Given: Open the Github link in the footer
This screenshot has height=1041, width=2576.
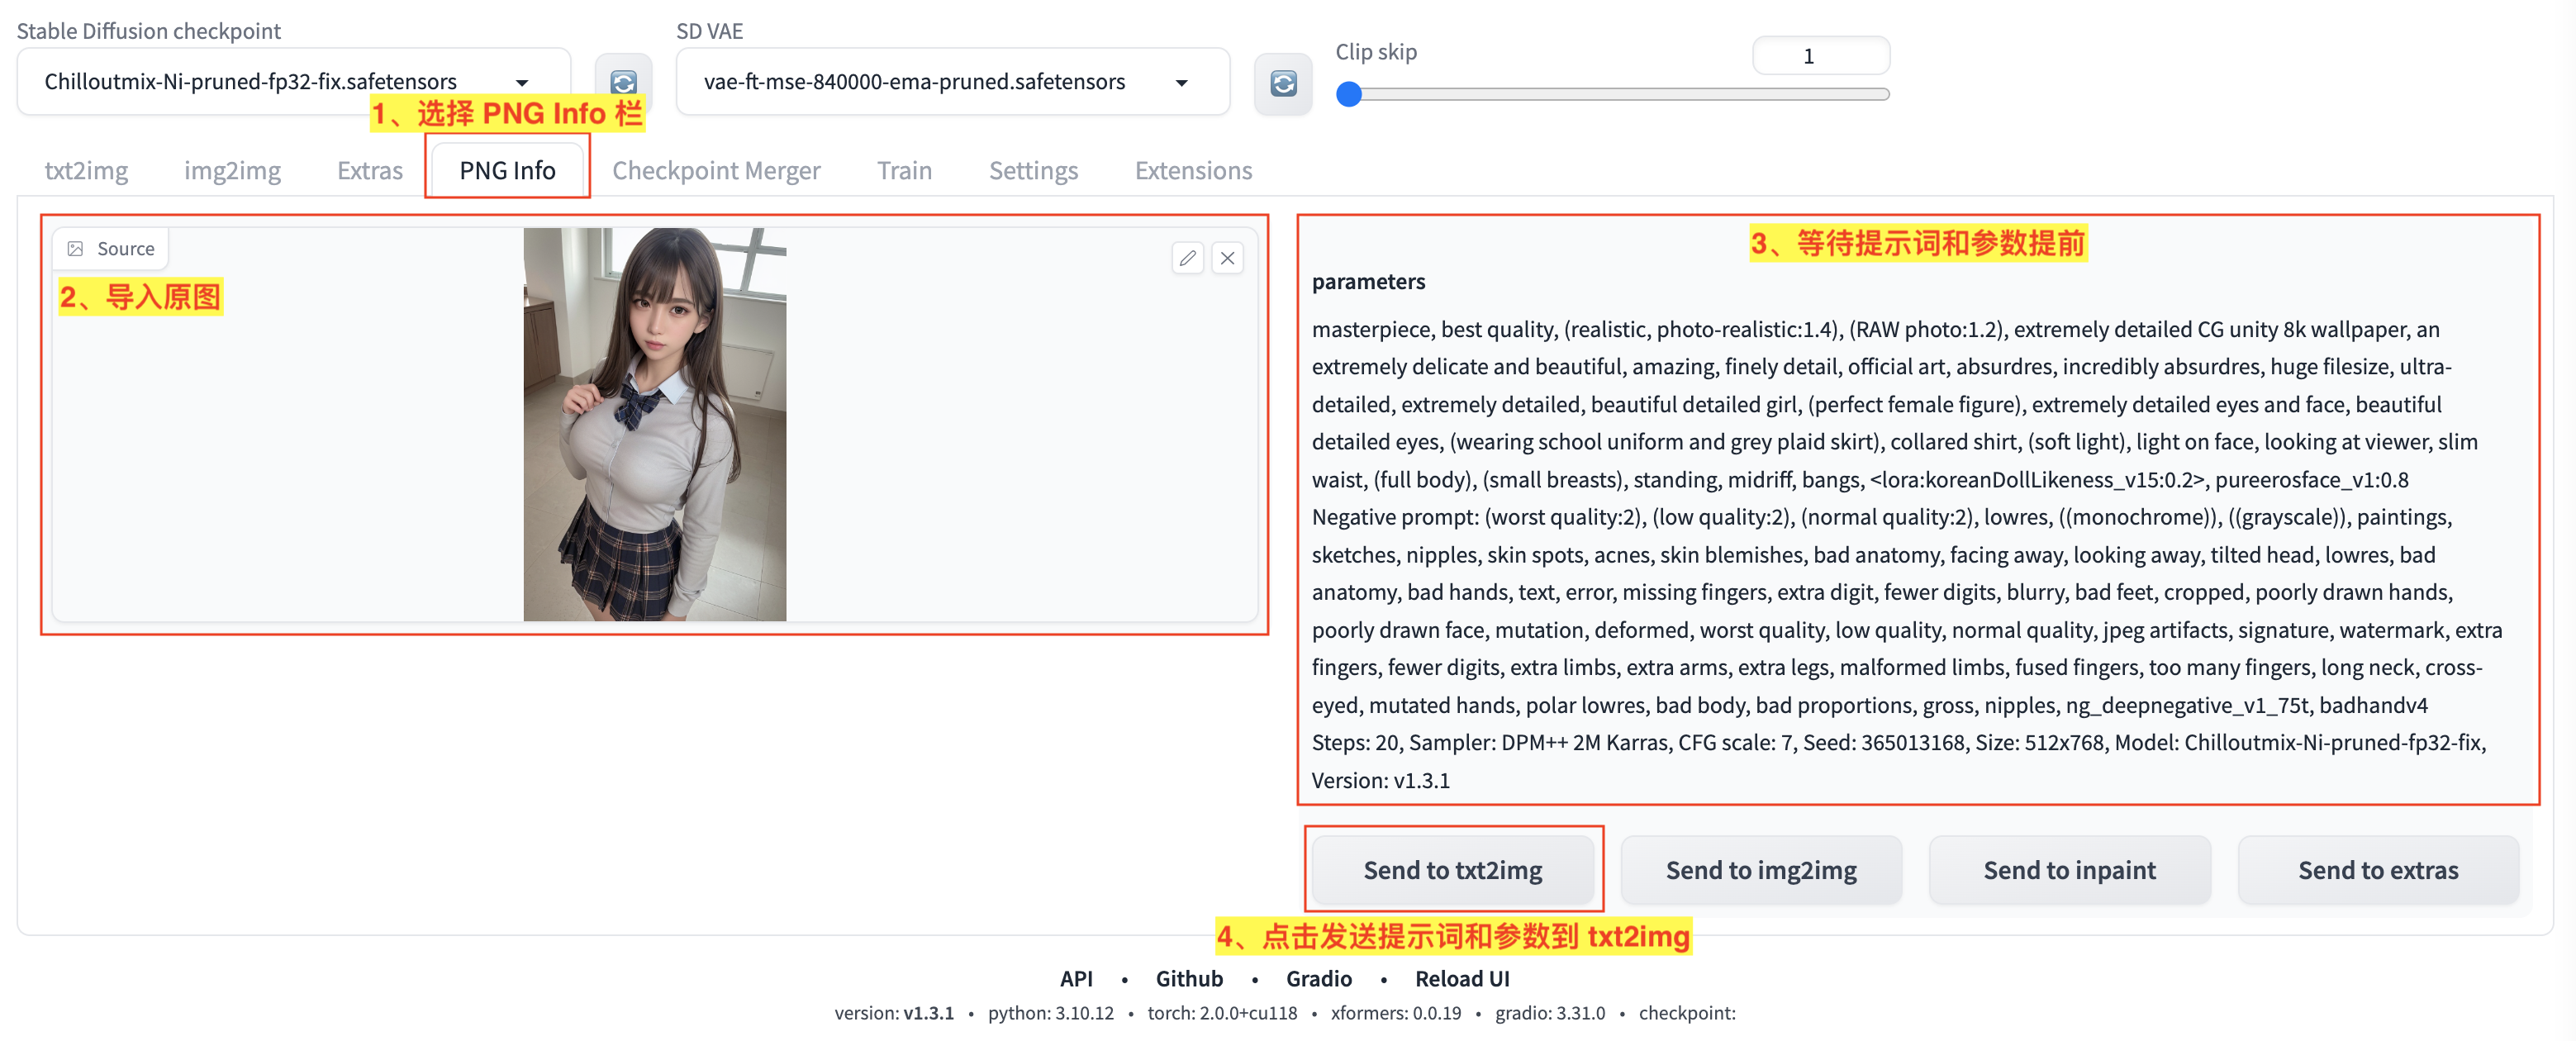Looking at the screenshot, I should [x=1188, y=978].
